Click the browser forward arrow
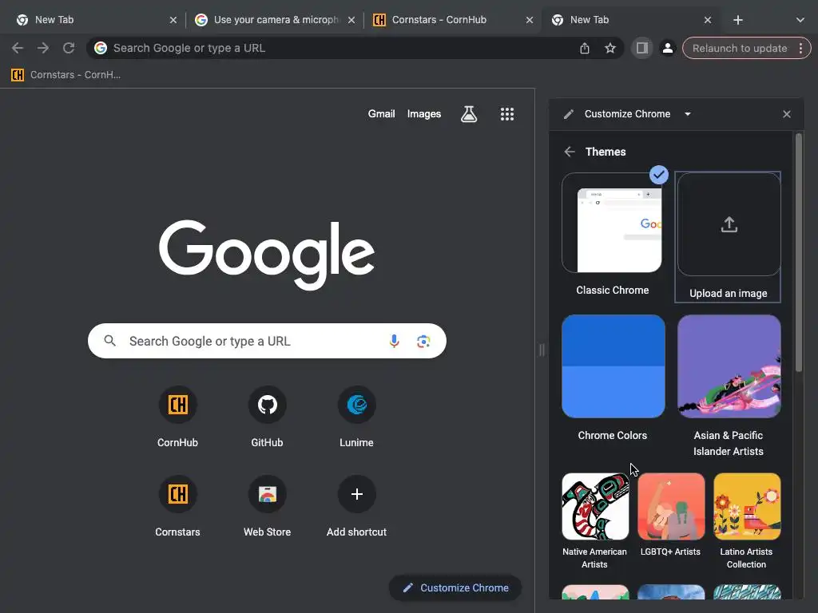This screenshot has width=818, height=613. pos(43,48)
